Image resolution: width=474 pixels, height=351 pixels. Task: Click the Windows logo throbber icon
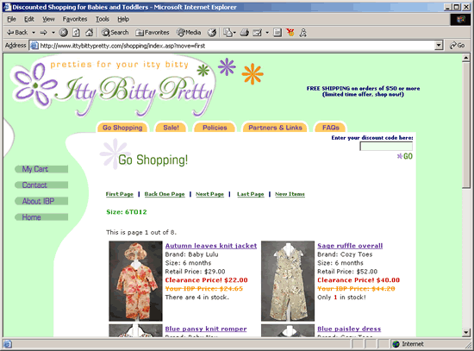coord(461,19)
